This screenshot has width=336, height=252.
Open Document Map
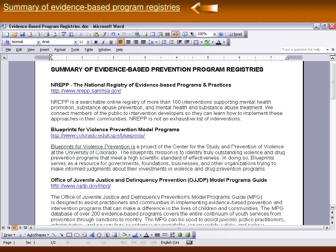click(185, 34)
